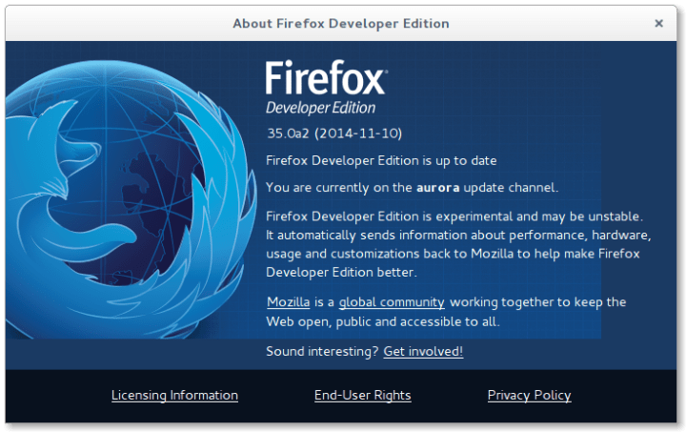Image resolution: width=686 pixels, height=432 pixels.
Task: Follow the global community link
Action: click(392, 302)
